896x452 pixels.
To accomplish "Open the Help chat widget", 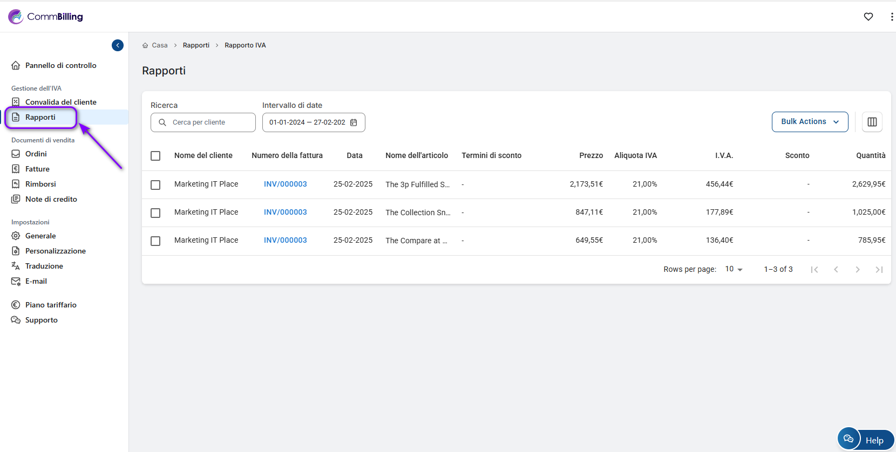I will point(866,440).
